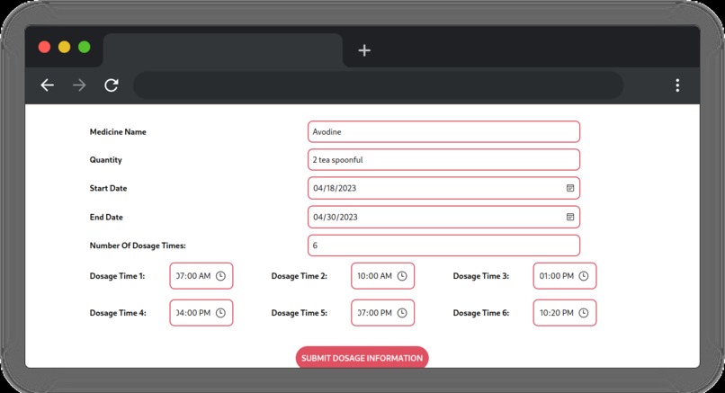This screenshot has width=725, height=393.
Task: Click the browser forward arrow
Action: point(79,85)
